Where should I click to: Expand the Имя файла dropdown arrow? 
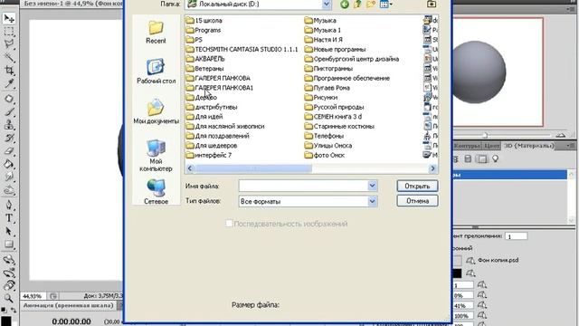pyautogui.click(x=372, y=186)
